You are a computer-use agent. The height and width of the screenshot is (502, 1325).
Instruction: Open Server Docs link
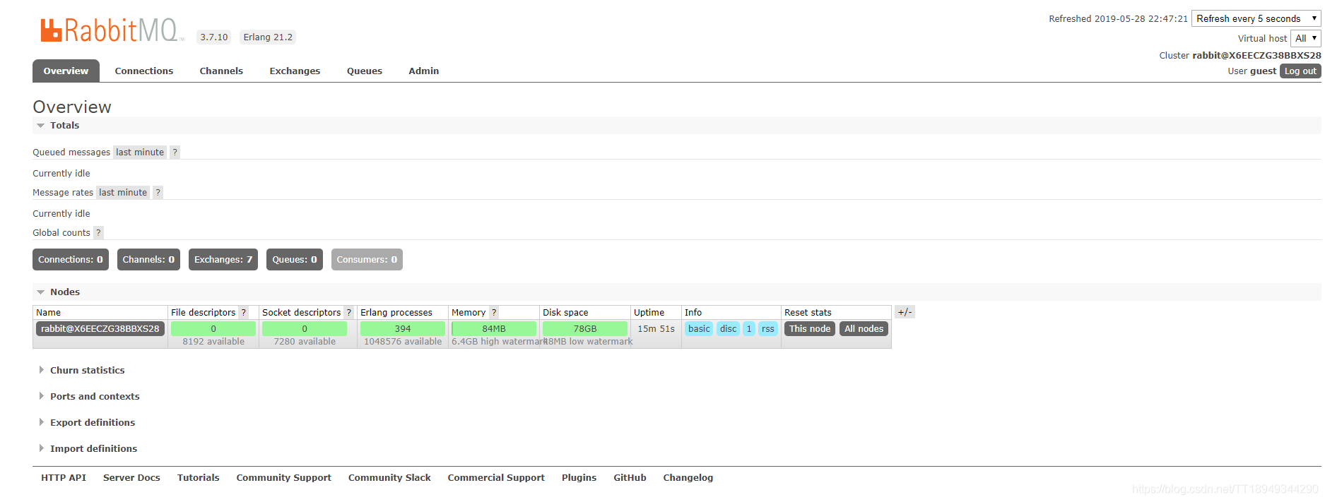pyautogui.click(x=131, y=478)
